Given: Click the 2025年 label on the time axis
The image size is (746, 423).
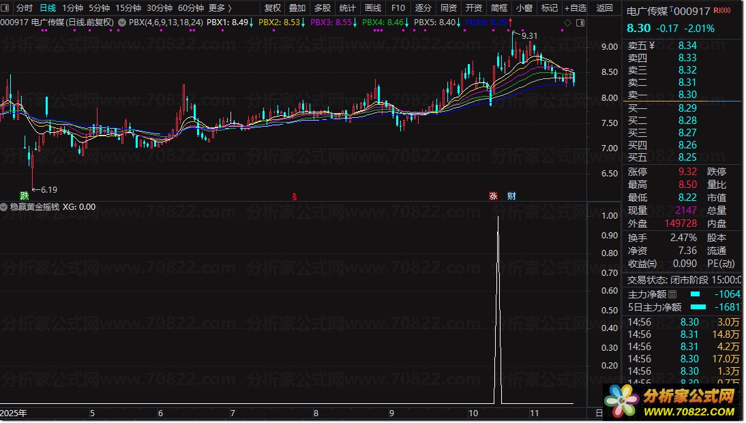Looking at the screenshot, I should (x=14, y=413).
